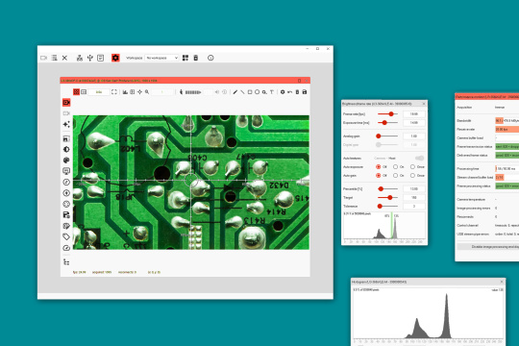Click the red settings gear button

(x=115, y=58)
